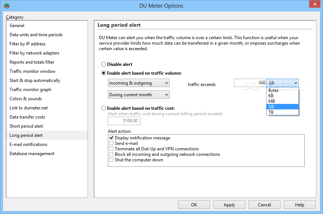This screenshot has width=323, height=214.
Task: Open Data transfer costs category
Action: point(47,117)
